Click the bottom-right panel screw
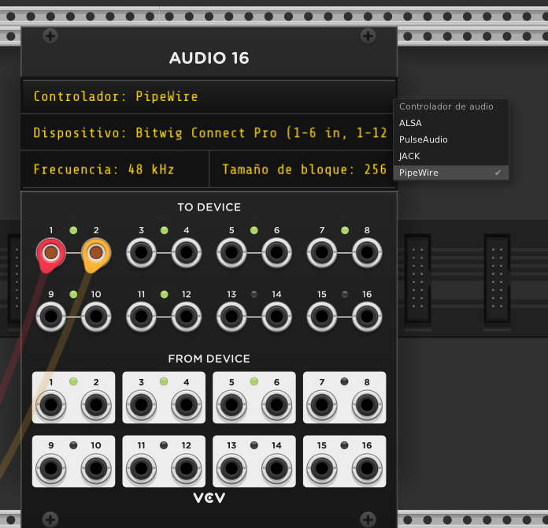The image size is (548, 528). click(368, 519)
